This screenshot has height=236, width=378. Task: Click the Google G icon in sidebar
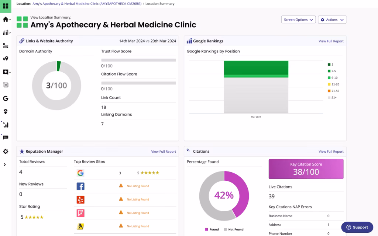6,98
